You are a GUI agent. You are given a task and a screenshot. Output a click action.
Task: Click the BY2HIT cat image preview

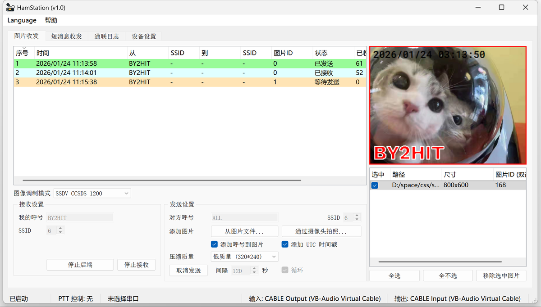(x=447, y=105)
